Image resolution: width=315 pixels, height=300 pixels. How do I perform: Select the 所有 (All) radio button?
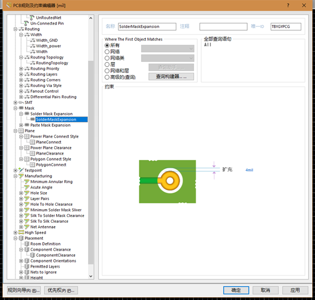click(107, 45)
